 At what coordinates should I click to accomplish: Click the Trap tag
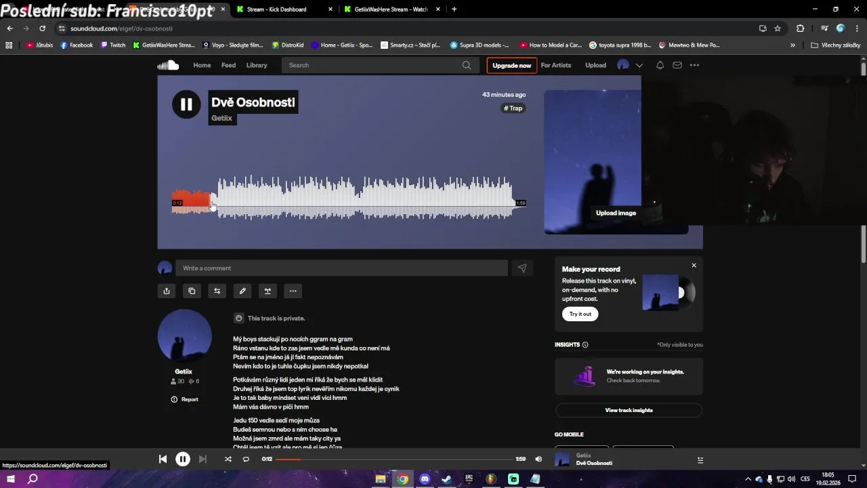pyautogui.click(x=513, y=108)
